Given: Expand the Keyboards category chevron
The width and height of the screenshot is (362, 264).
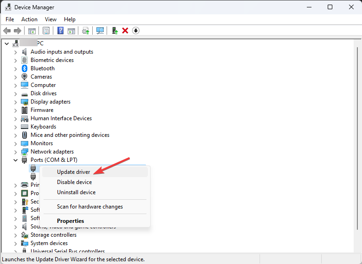Looking at the screenshot, I should coord(15,127).
